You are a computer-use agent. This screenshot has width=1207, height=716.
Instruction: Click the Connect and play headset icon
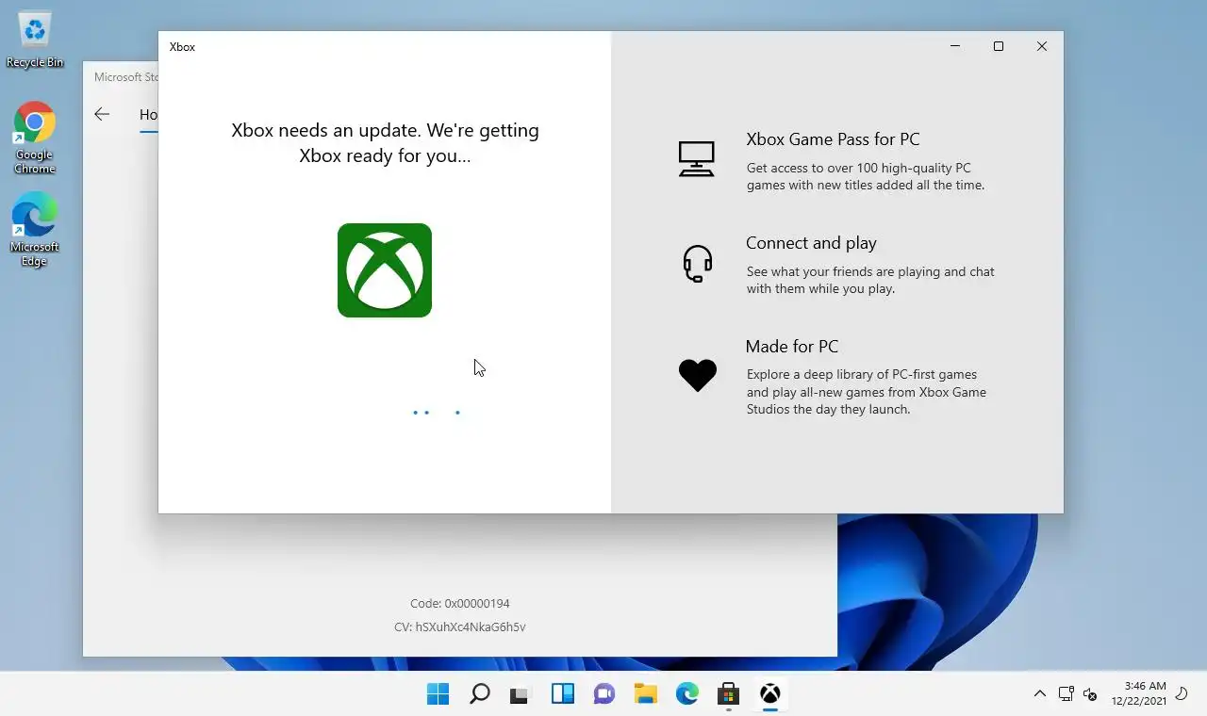[697, 263]
